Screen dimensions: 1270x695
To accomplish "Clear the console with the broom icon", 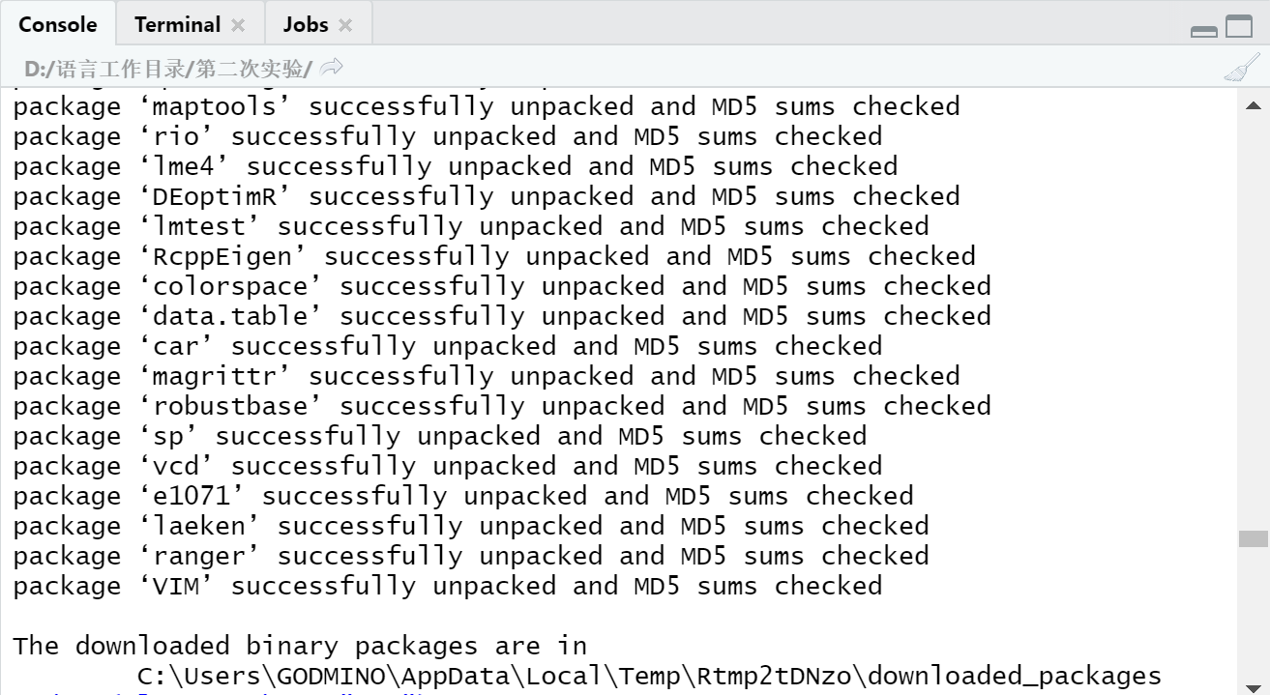I will click(x=1241, y=68).
